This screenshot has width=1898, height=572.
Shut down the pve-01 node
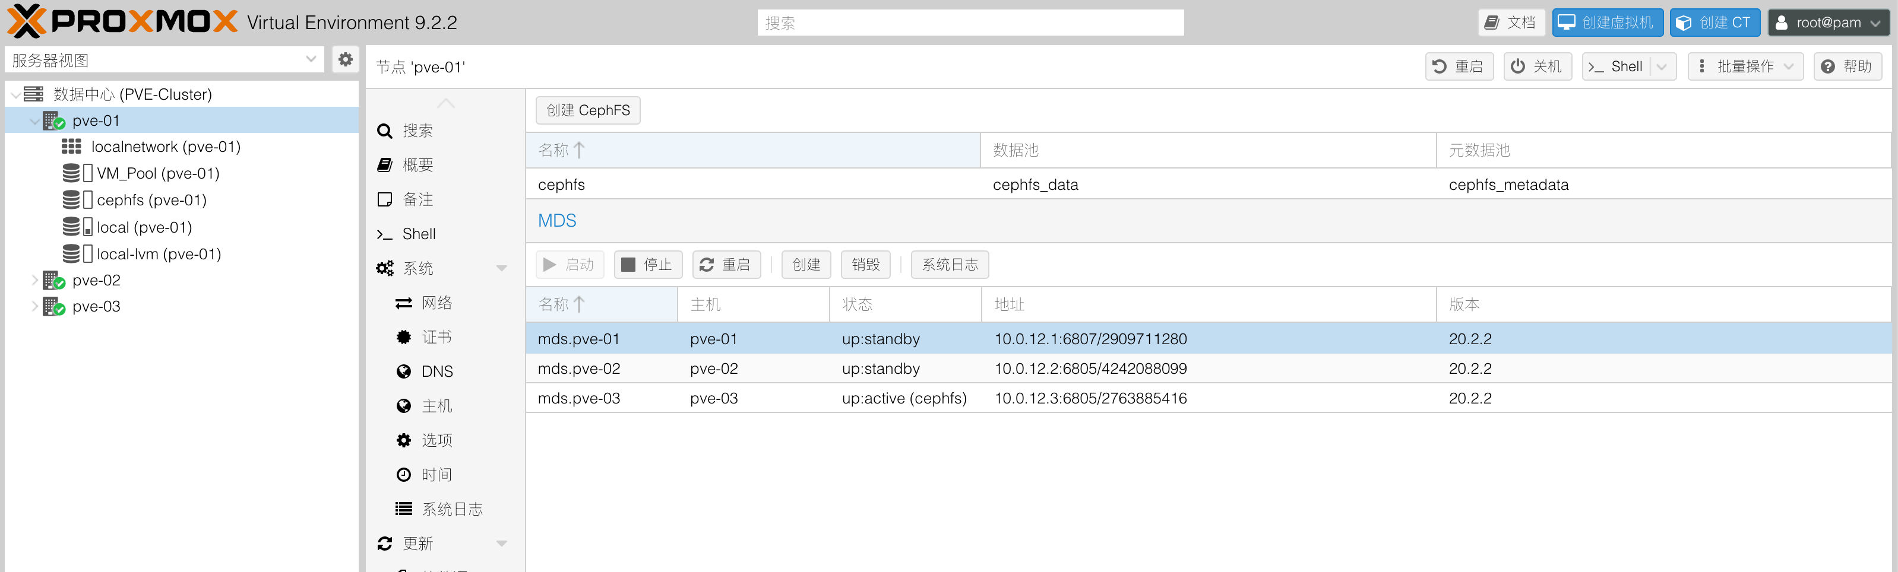pos(1537,66)
